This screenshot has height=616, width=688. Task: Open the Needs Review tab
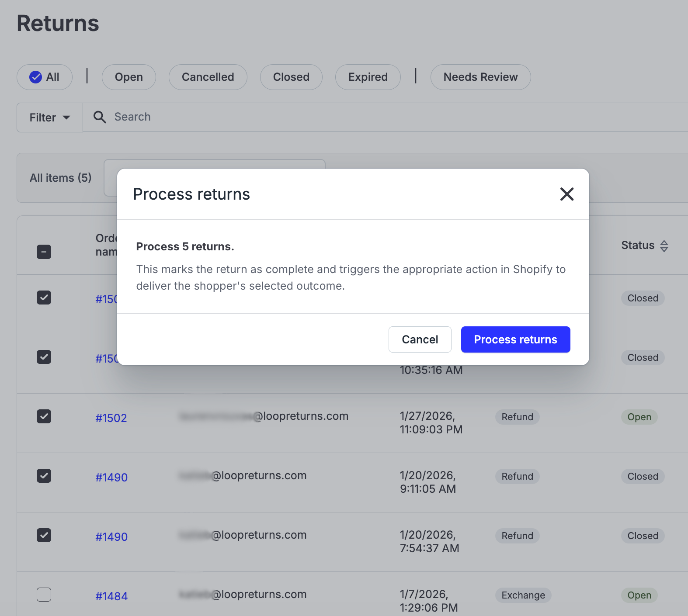pyautogui.click(x=480, y=77)
